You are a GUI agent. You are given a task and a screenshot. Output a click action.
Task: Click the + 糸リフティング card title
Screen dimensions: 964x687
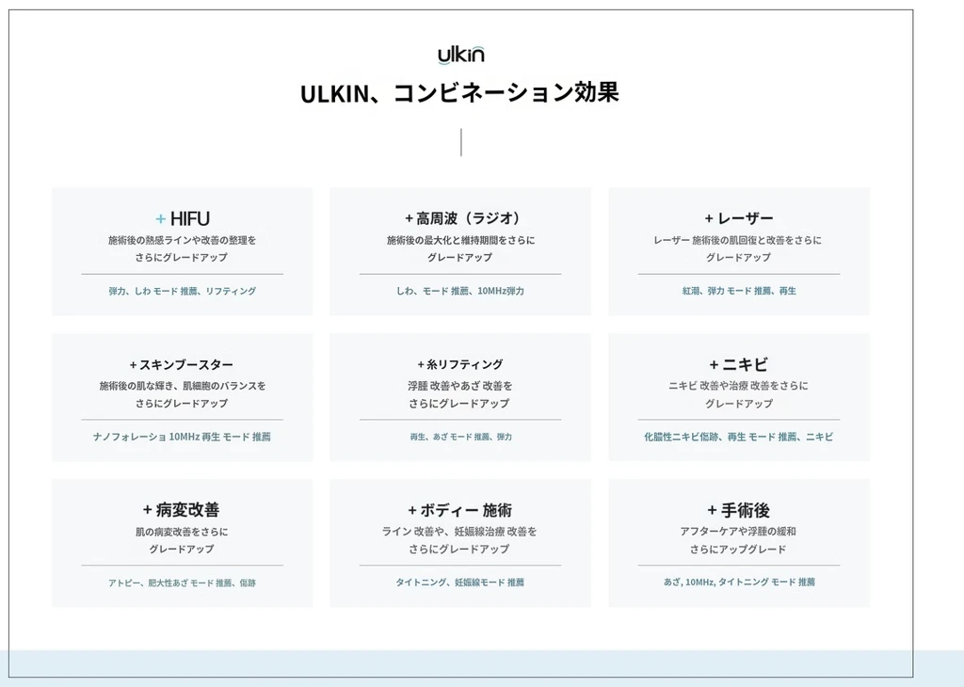tap(459, 364)
